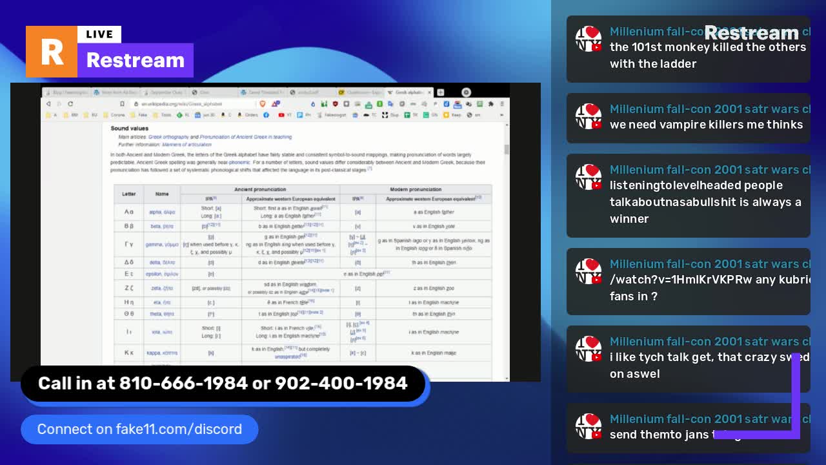Bookmark this page with the address bar bookmark icon

(x=122, y=104)
